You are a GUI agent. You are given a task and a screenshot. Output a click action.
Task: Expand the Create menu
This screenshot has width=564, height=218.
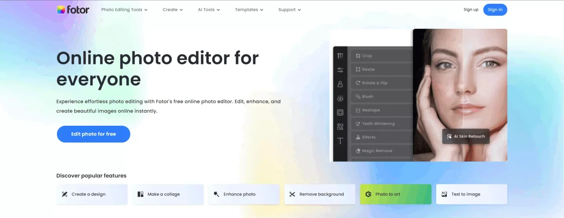point(173,10)
